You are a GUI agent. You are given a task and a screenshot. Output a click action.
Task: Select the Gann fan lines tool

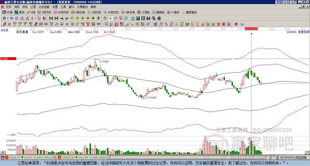pyautogui.click(x=111, y=24)
